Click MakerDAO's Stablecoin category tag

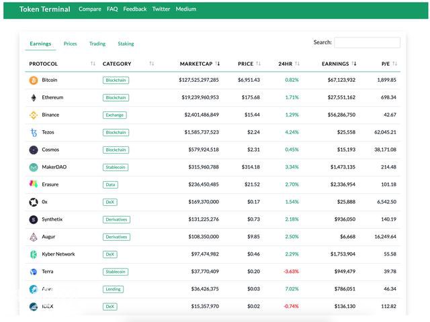tap(116, 167)
